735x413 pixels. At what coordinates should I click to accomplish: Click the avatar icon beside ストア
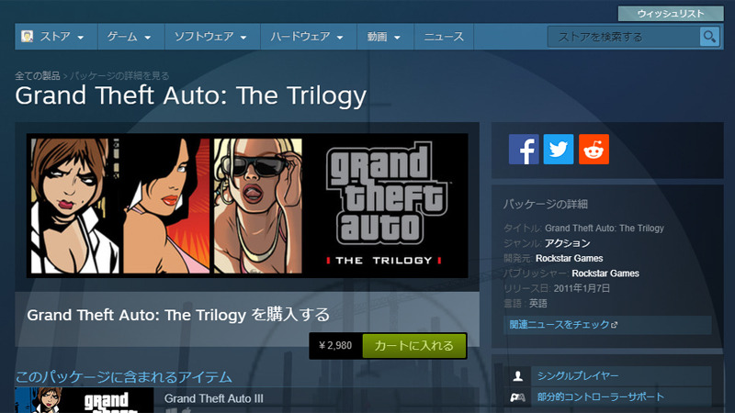[x=28, y=36]
